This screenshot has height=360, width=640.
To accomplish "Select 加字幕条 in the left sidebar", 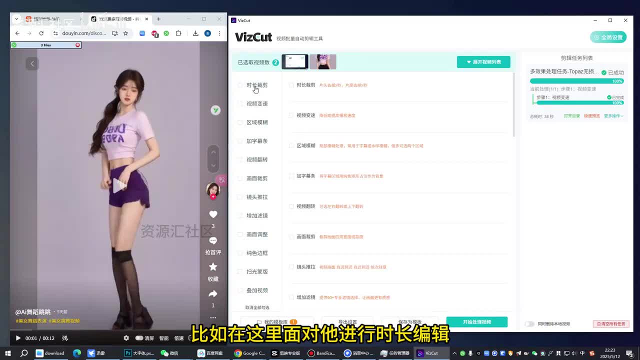I will [x=257, y=141].
